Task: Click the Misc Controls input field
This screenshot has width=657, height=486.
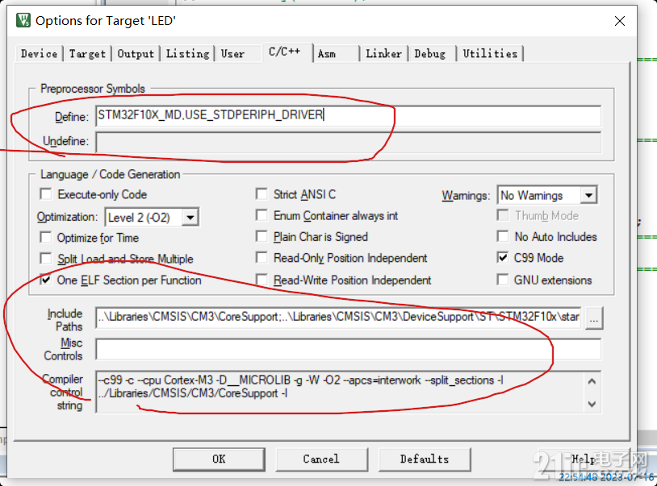Action: (348, 349)
